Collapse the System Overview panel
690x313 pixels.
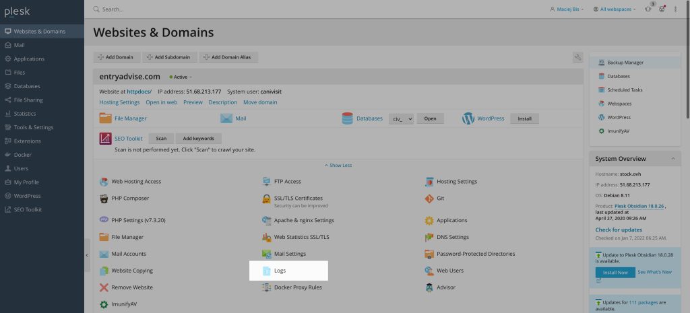click(672, 159)
